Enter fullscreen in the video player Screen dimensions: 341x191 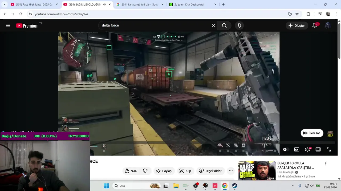coord(329,149)
